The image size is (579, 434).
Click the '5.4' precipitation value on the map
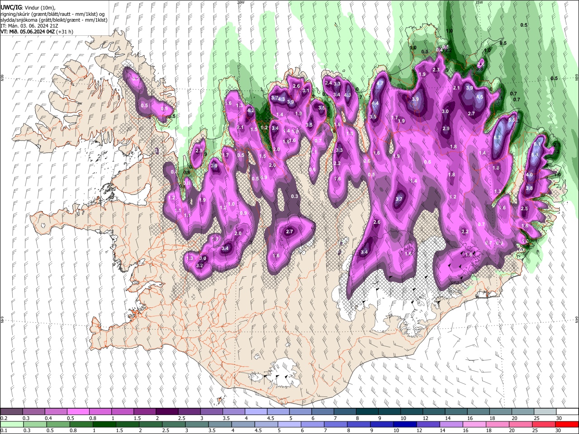535,155
